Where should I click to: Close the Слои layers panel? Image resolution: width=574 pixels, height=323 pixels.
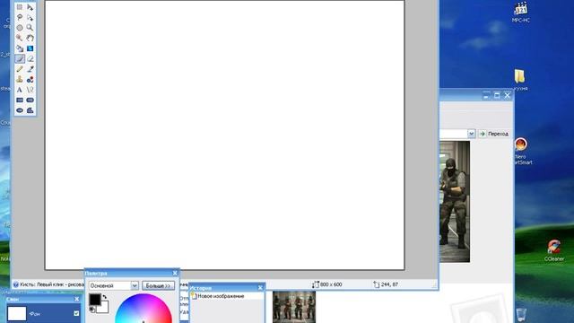[77, 299]
